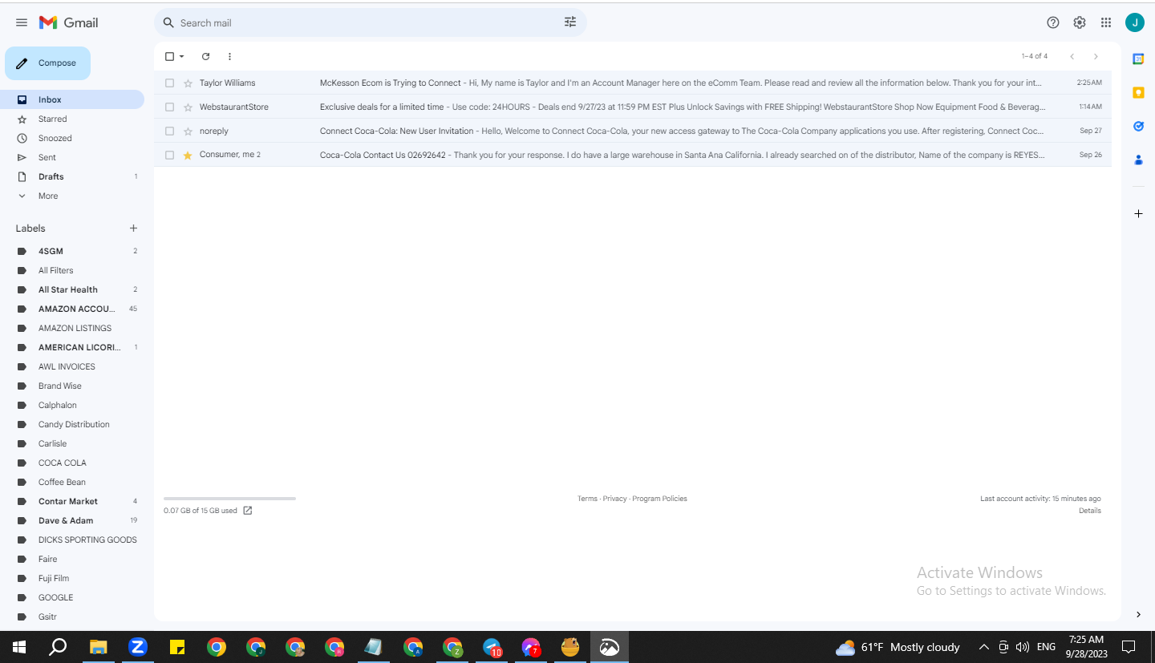Create a new label with plus icon

coord(133,228)
